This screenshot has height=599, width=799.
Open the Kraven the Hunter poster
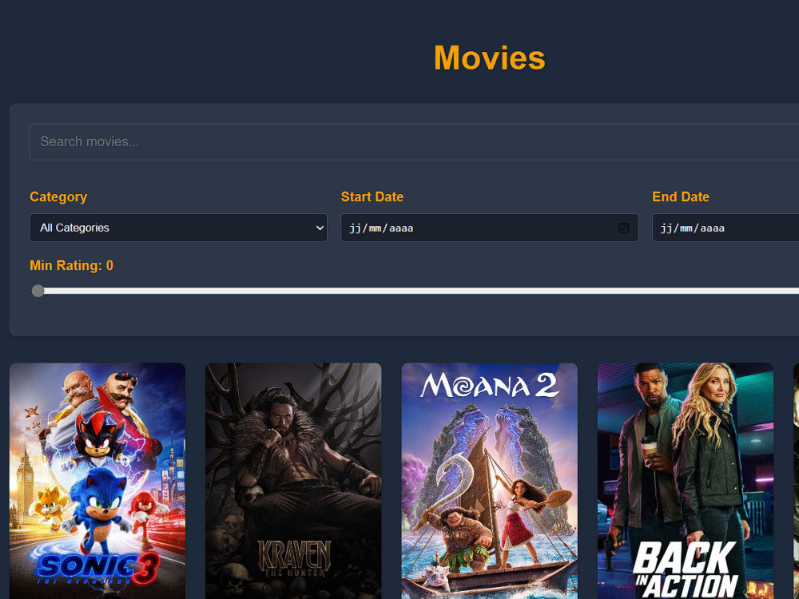pos(293,481)
